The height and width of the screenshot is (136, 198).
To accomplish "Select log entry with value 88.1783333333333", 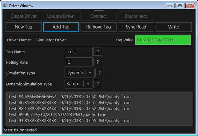I will 69,109.
